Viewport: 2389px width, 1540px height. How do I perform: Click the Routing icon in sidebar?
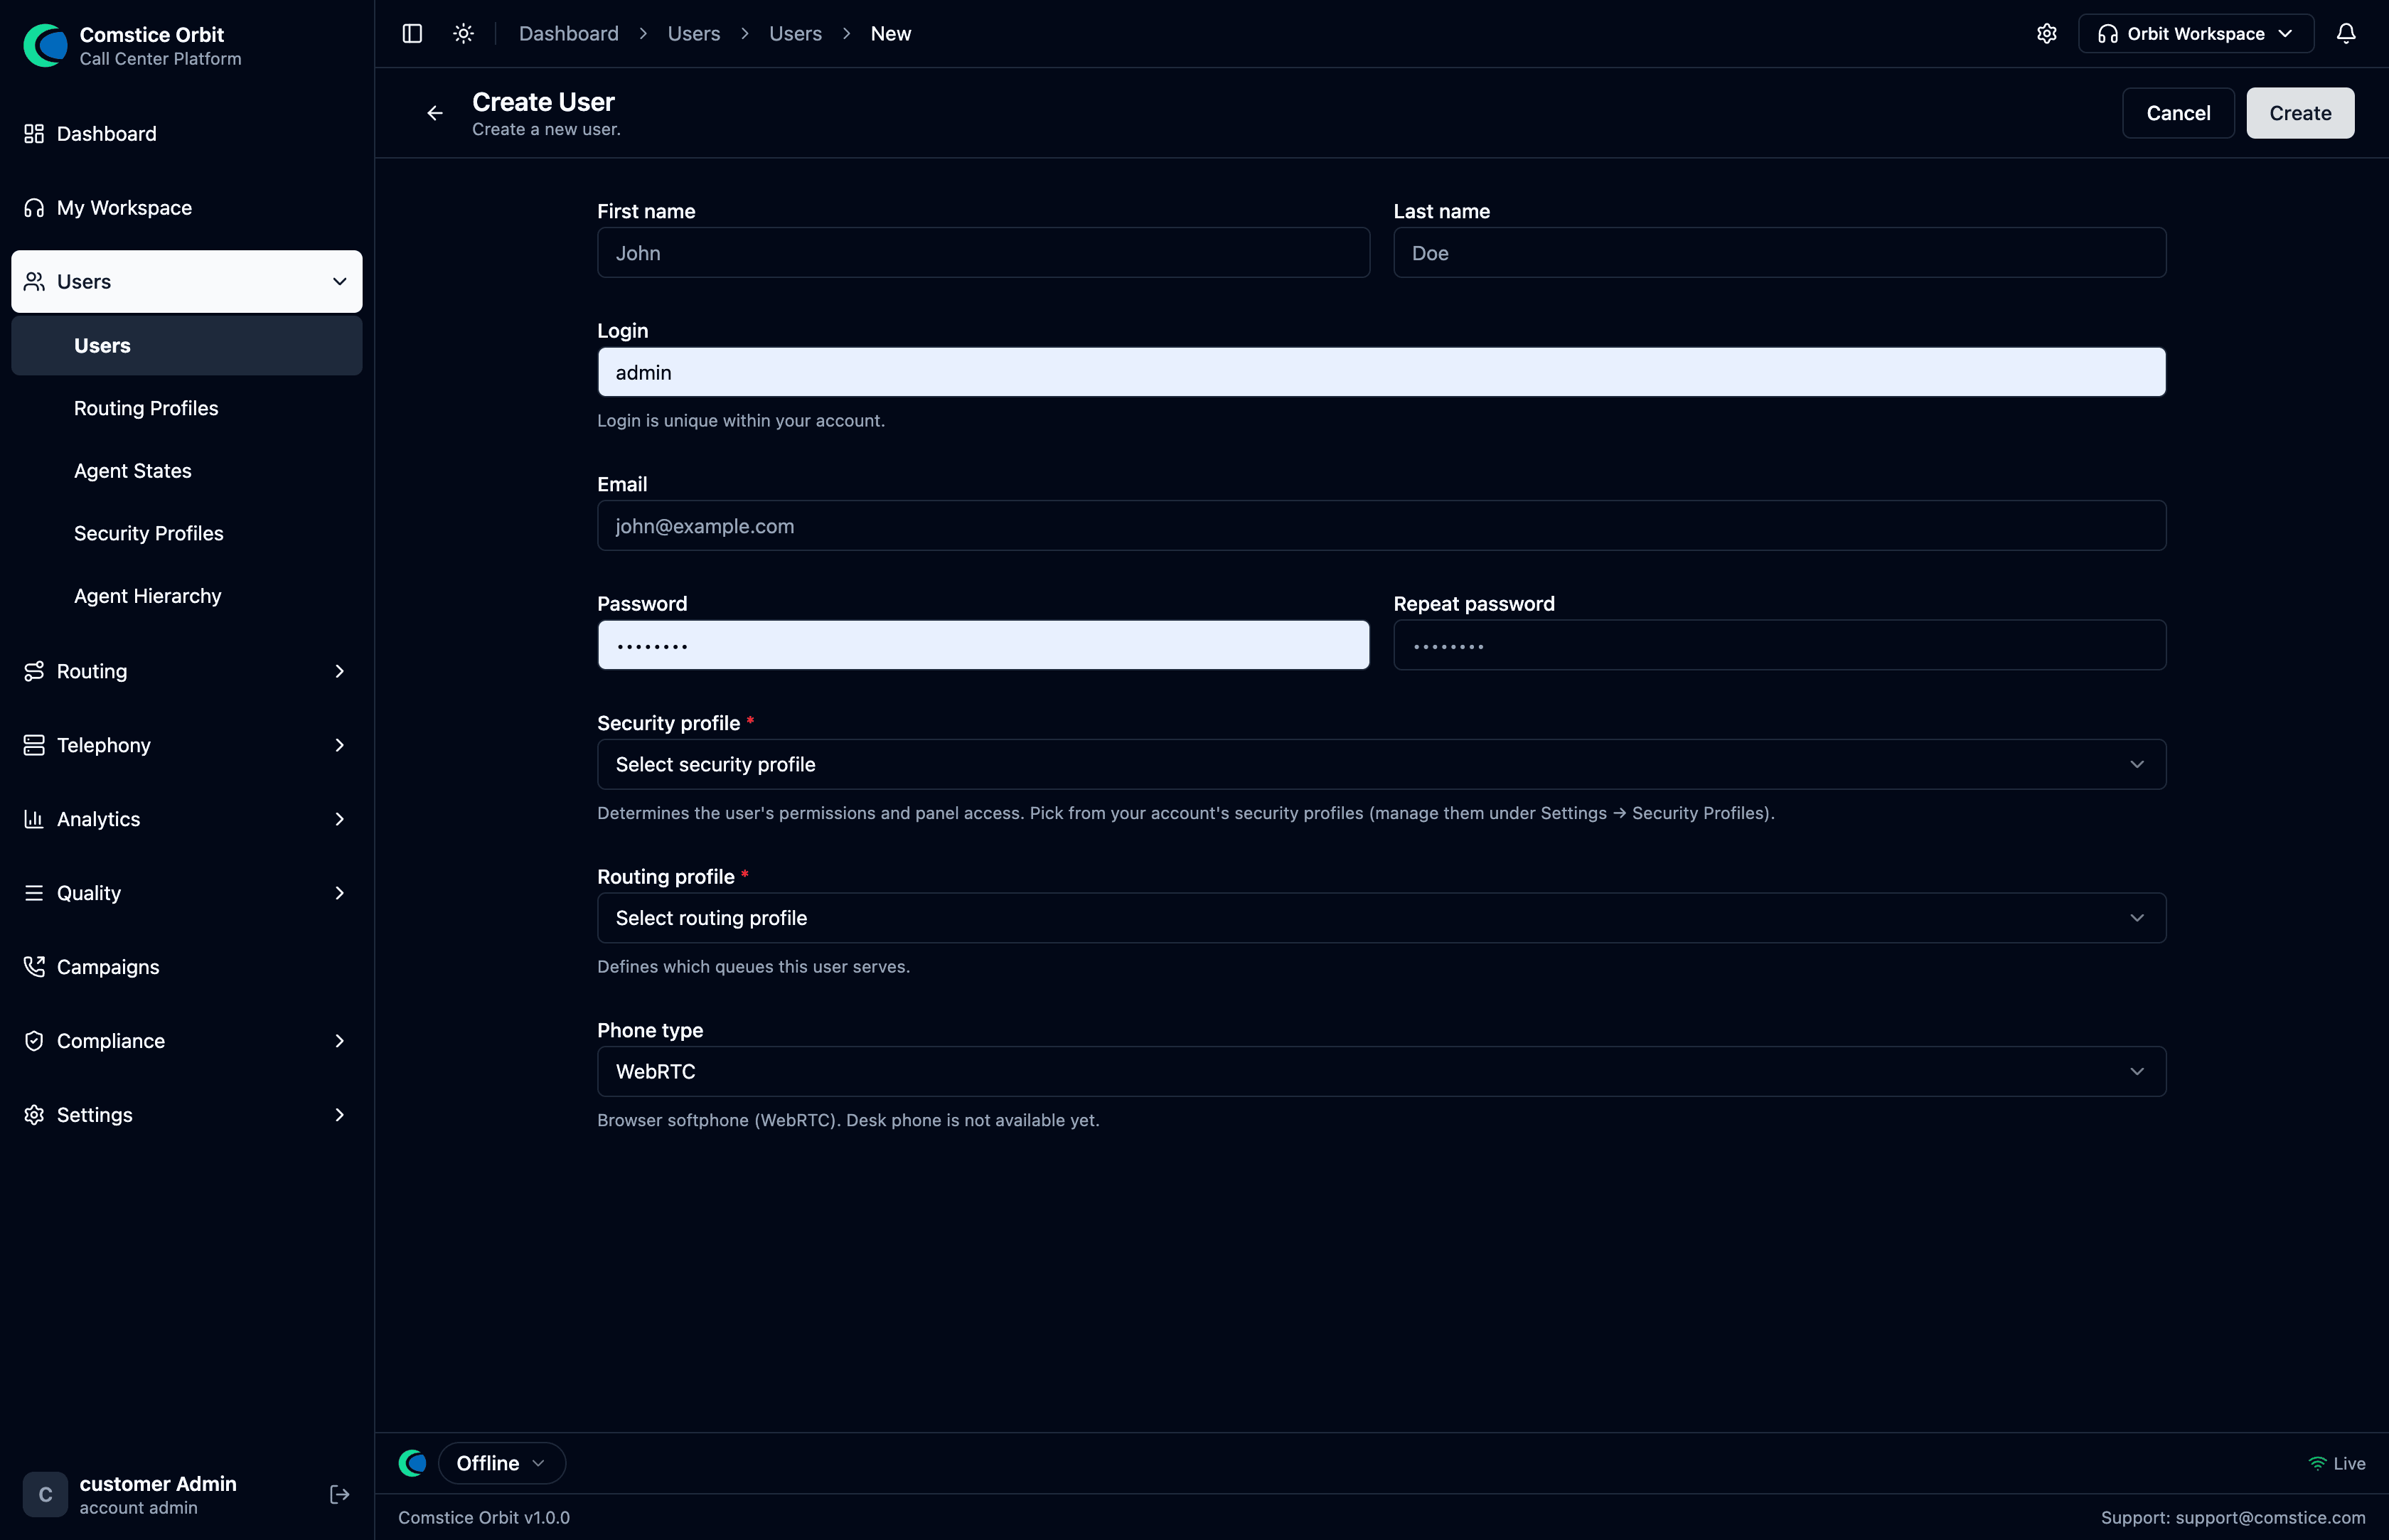click(34, 671)
